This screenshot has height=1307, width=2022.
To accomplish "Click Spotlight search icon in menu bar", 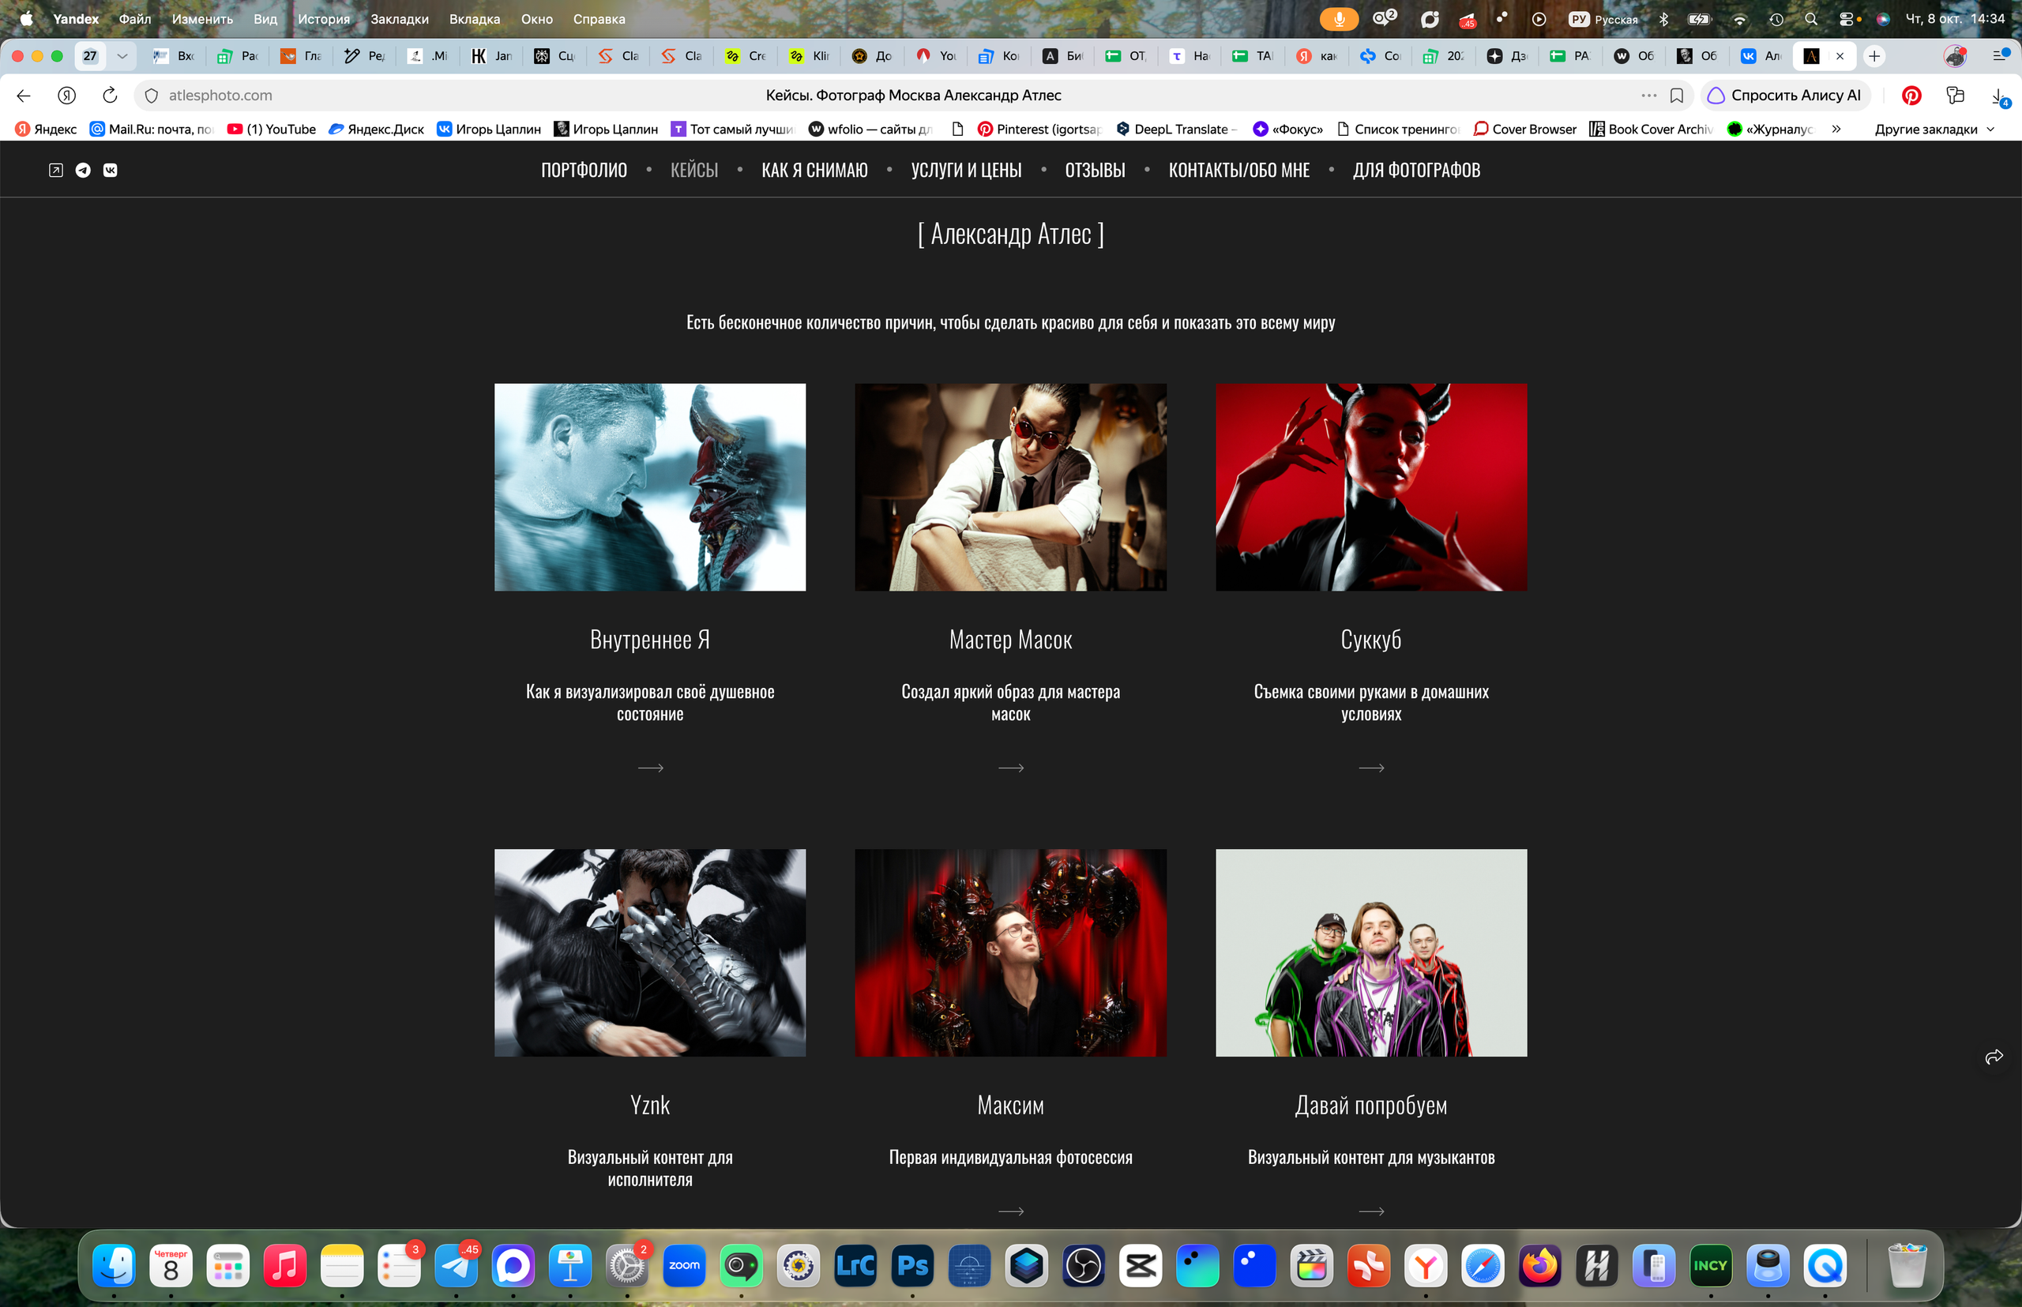I will pos(1810,19).
